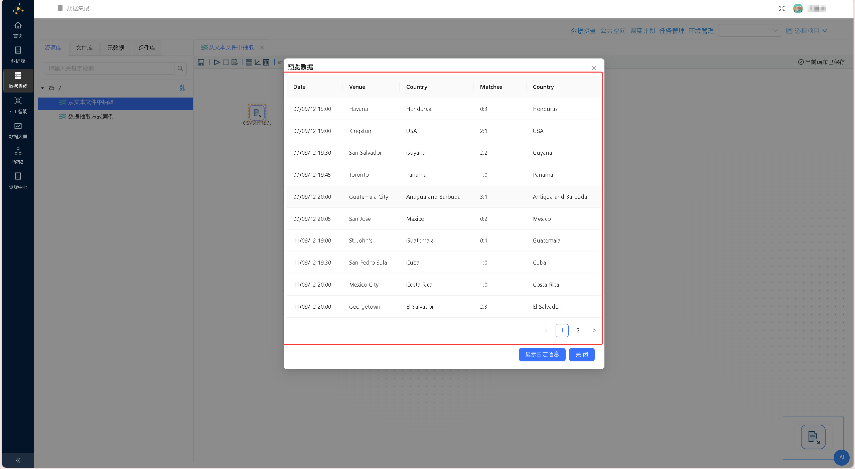Click the search magnifier button
The width and height of the screenshot is (855, 469).
pyautogui.click(x=180, y=68)
